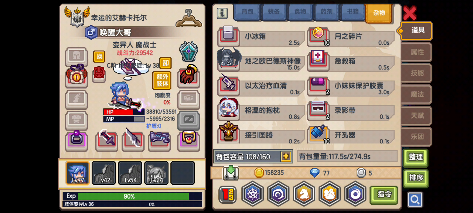Click the pentagram hexagon skill icon
This screenshot has width=473, height=213.
pyautogui.click(x=252, y=193)
